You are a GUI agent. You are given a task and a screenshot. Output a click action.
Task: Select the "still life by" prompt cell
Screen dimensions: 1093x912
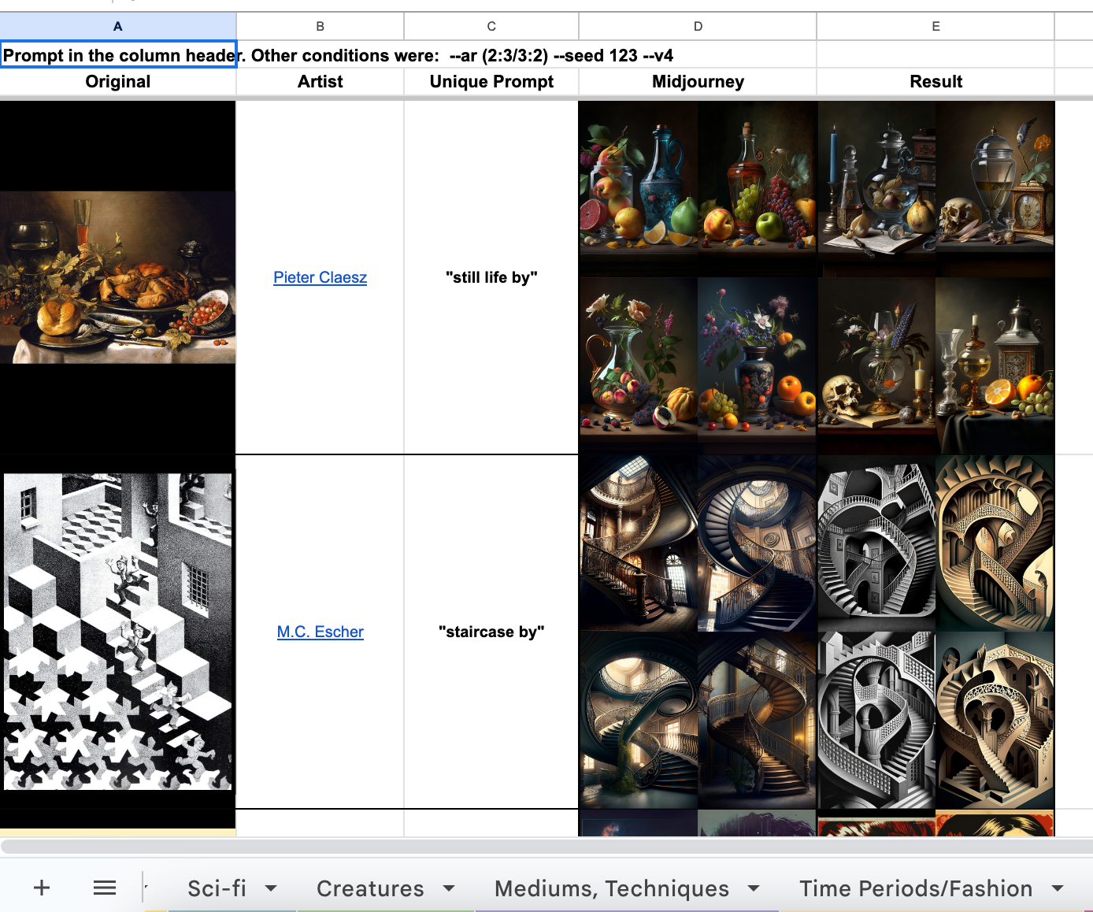click(491, 277)
